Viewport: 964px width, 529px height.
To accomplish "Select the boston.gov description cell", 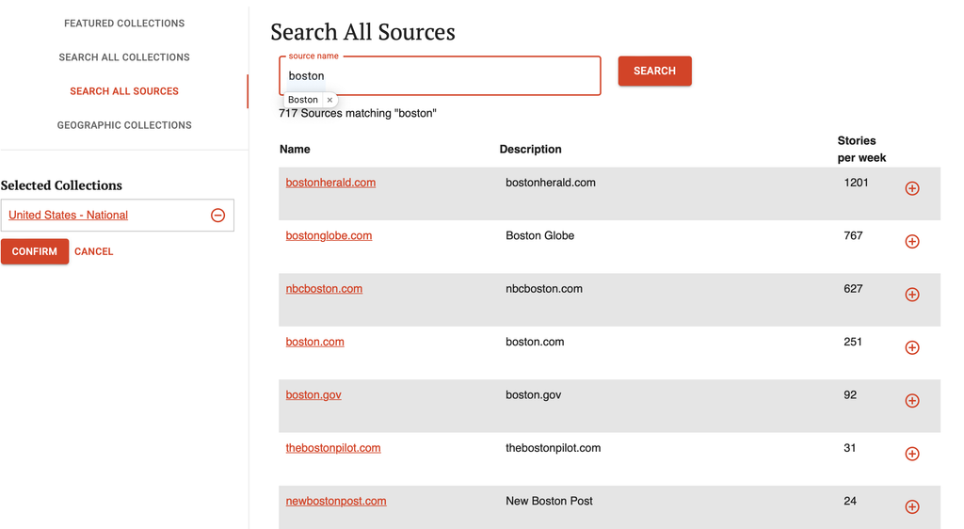I will point(533,394).
